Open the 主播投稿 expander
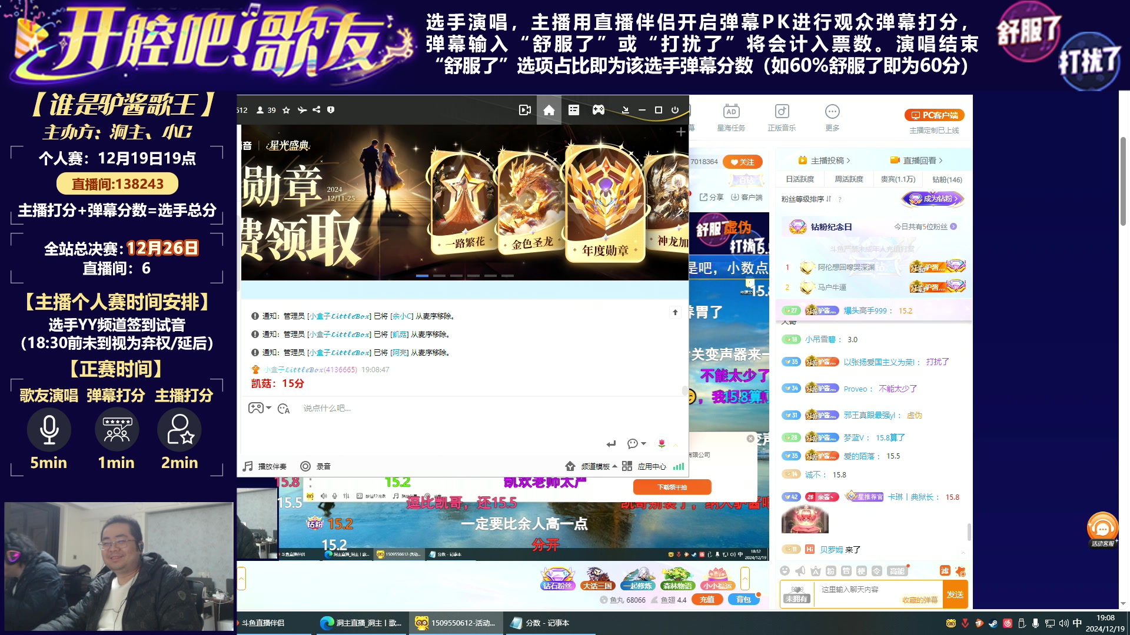Screen dimensions: 1130x635 (x=824, y=161)
